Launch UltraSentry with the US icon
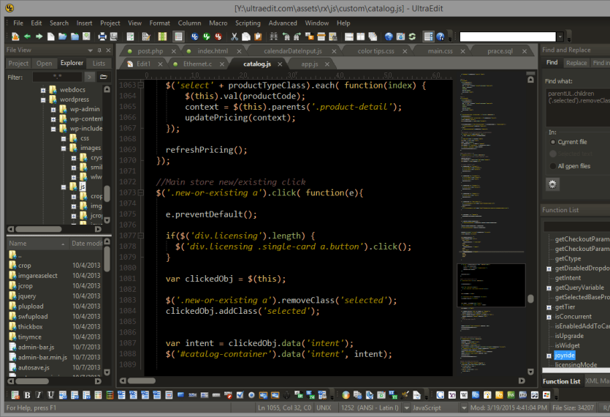The width and height of the screenshot is (610, 417). 218,37
